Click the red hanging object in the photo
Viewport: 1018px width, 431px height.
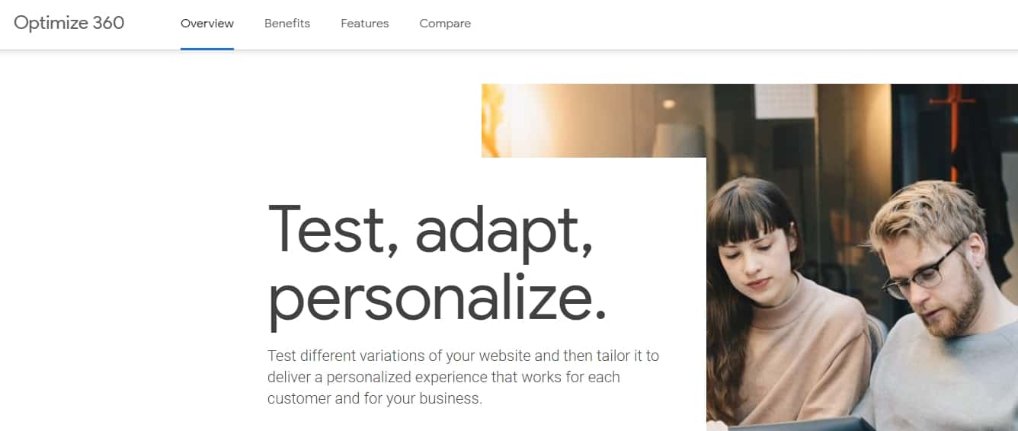click(x=952, y=114)
